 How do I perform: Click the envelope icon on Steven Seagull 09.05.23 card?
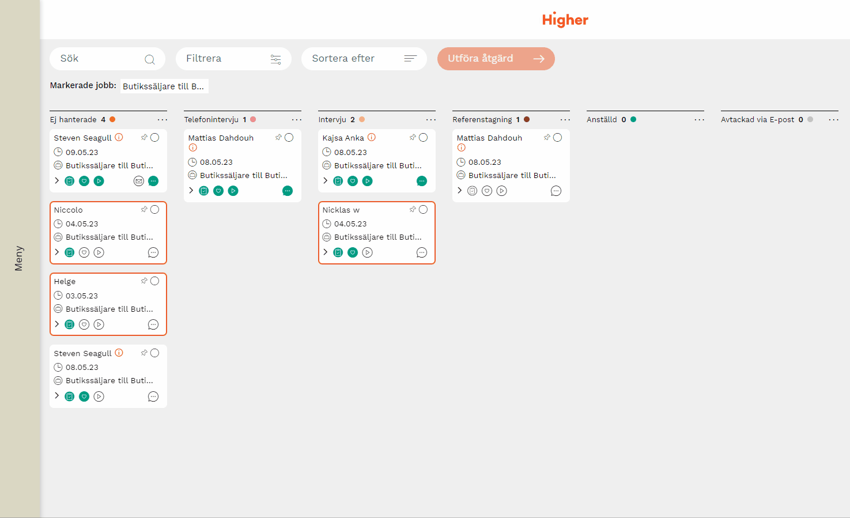click(x=138, y=181)
